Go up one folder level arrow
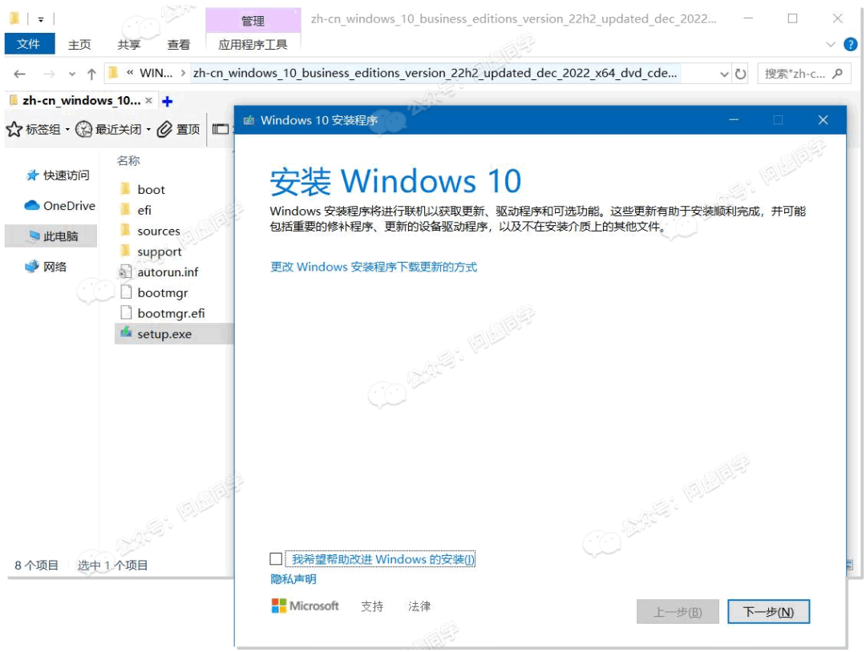 tap(91, 74)
